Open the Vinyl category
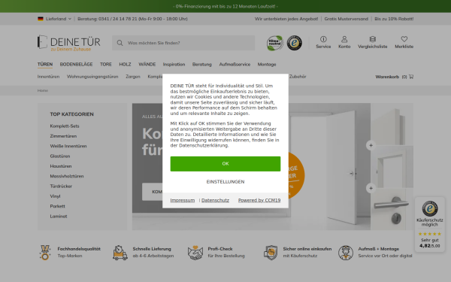The image size is (451, 282). tap(55, 196)
